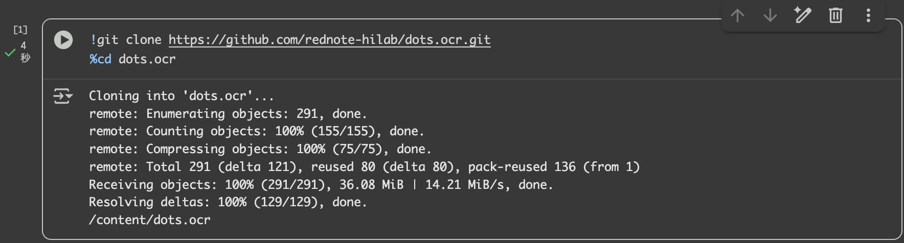The height and width of the screenshot is (243, 904).
Task: Move the cell down
Action: pyautogui.click(x=770, y=15)
